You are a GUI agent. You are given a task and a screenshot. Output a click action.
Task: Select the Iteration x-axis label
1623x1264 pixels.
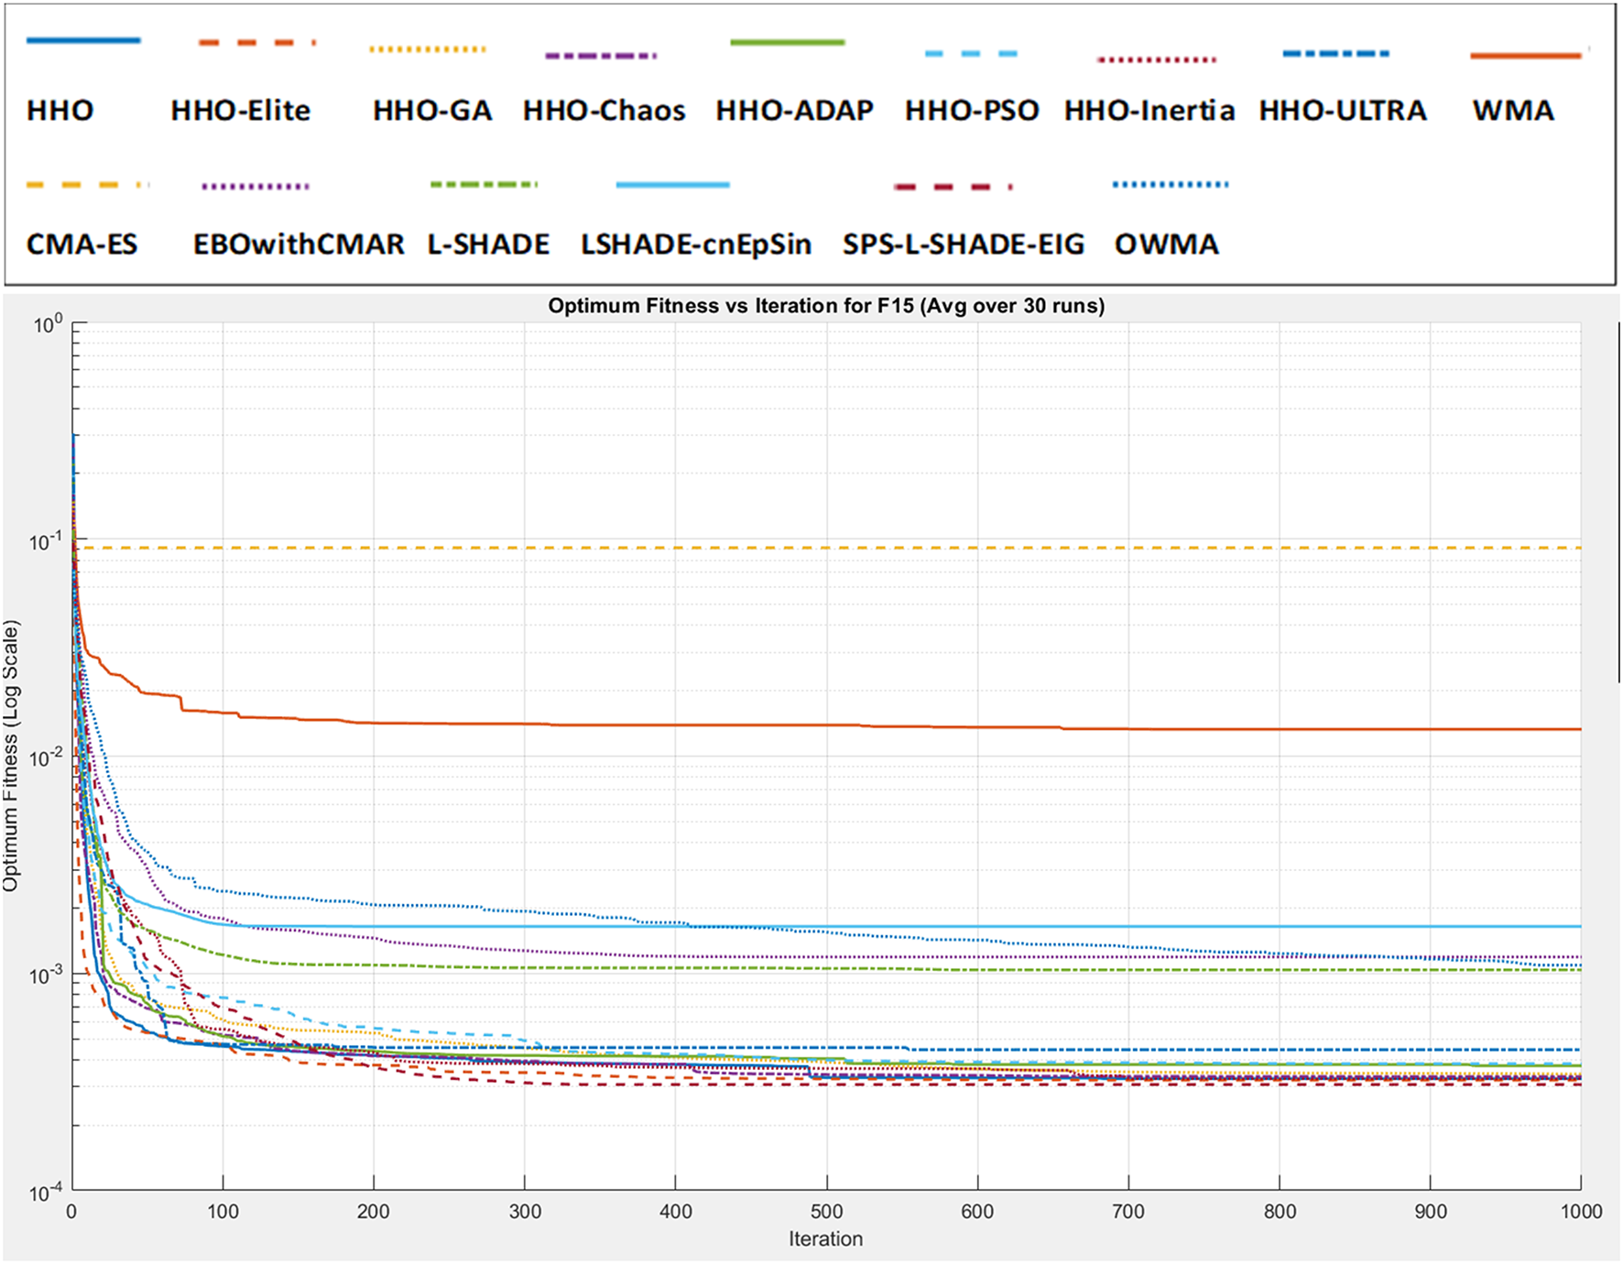[825, 1238]
